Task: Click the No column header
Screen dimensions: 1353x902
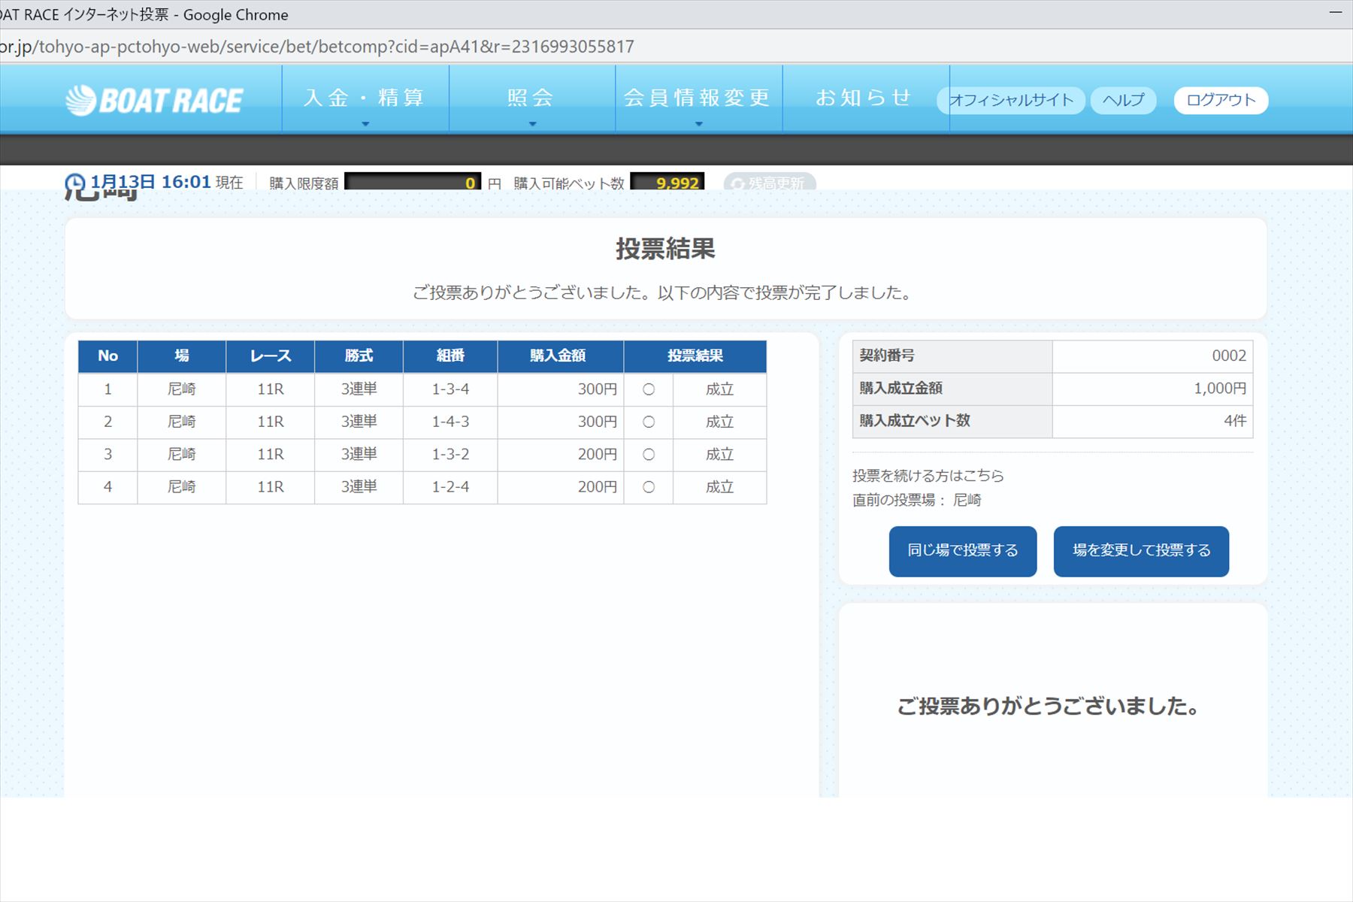Action: [x=107, y=356]
